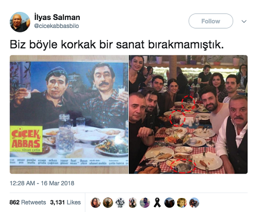Viewport: 254px width, 212px height.
Task: Open the tweet timestamp 16 Mar 2018
Action: pos(42,183)
